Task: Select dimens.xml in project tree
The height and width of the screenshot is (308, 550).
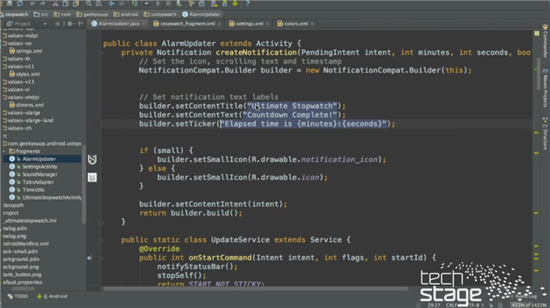Action: (x=27, y=105)
